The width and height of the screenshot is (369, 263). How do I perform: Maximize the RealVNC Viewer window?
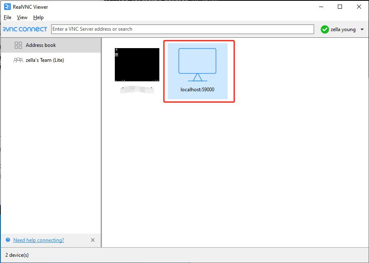click(x=340, y=7)
